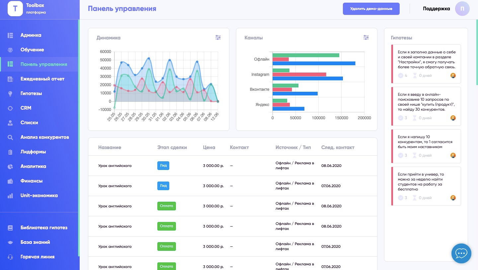
Task: Click the first Лид stage badge
Action: (163, 166)
